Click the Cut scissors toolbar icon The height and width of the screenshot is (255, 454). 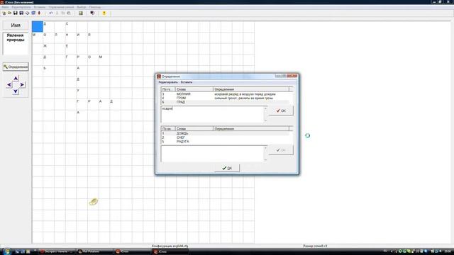[57, 13]
